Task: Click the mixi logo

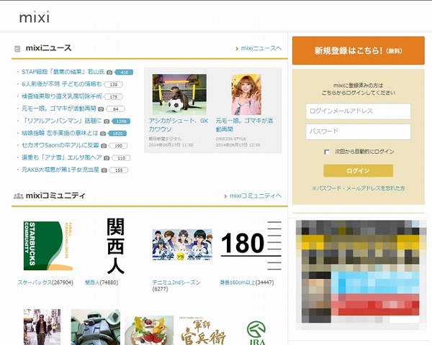Action: [x=35, y=17]
